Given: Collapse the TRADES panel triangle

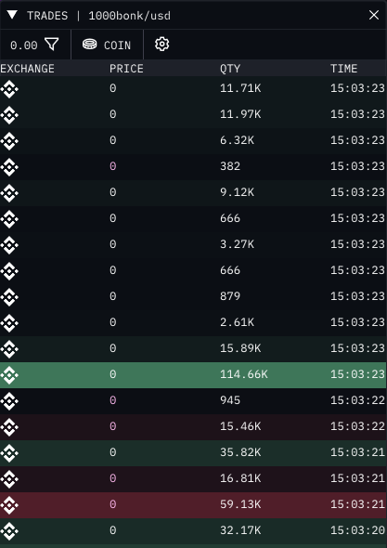Looking at the screenshot, I should pyautogui.click(x=12, y=15).
